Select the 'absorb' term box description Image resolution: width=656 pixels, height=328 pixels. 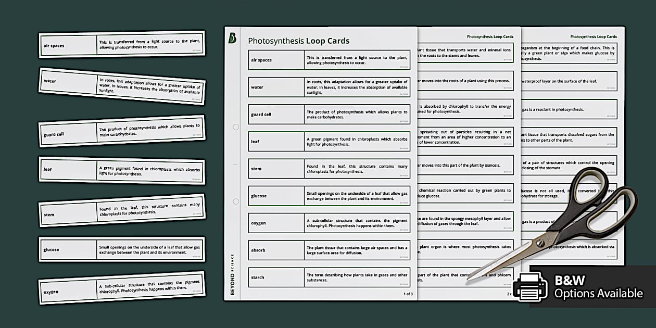[x=356, y=250]
